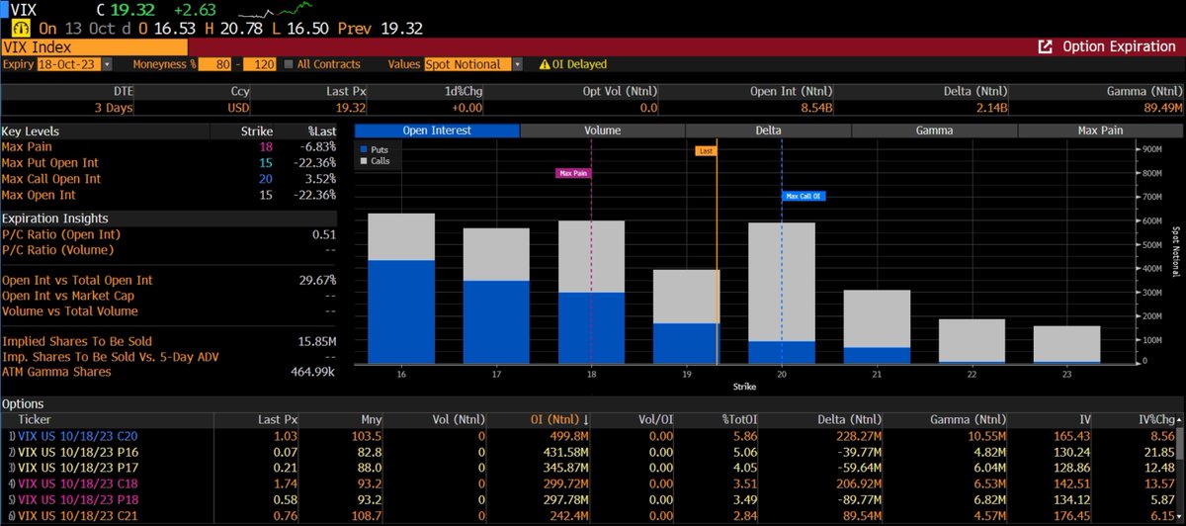Click the Max Open Int row
Viewport: 1186px width, 526px height.
(169, 194)
